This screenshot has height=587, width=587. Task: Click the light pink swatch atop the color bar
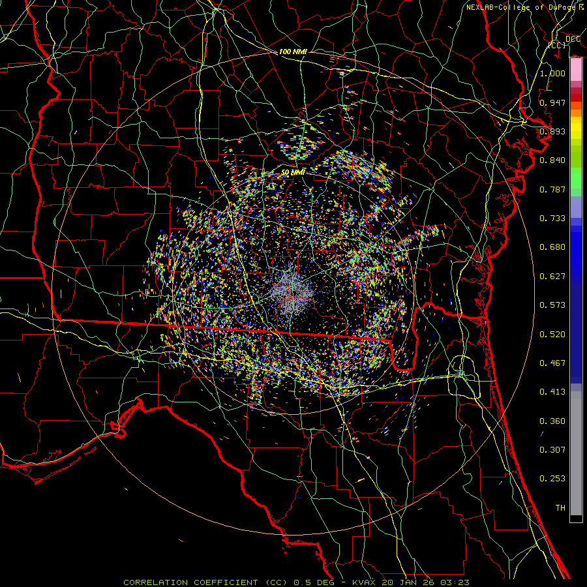[576, 70]
